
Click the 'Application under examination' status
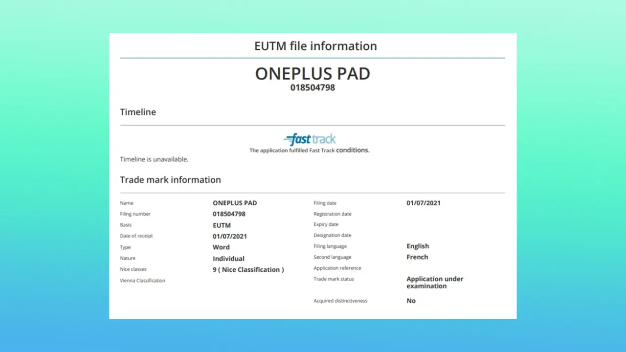434,283
